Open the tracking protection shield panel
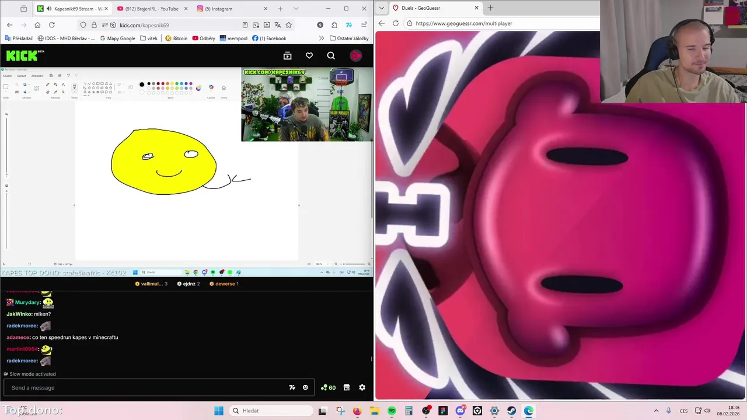Viewport: 747px width, 420px height. [x=83, y=25]
